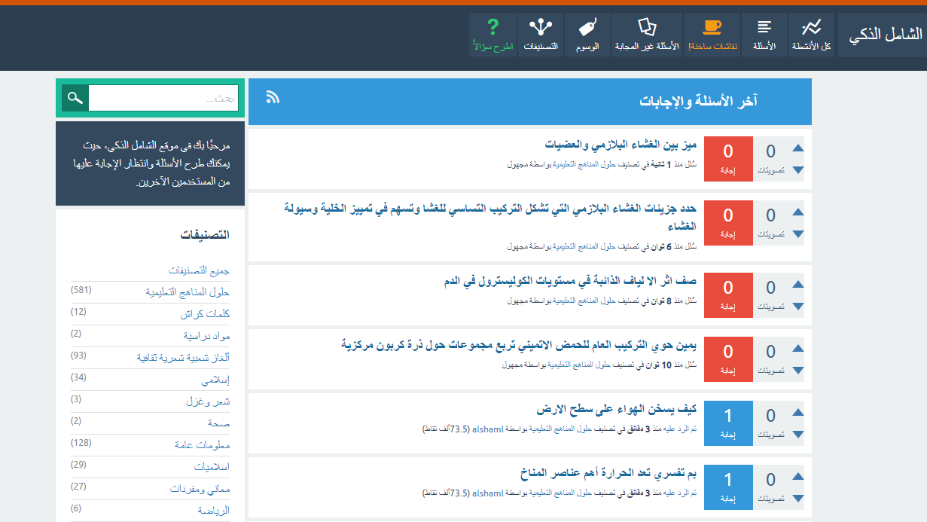927x522 pixels.
Task: Downvote question كيف يسخن الهواء
Action: click(x=798, y=435)
